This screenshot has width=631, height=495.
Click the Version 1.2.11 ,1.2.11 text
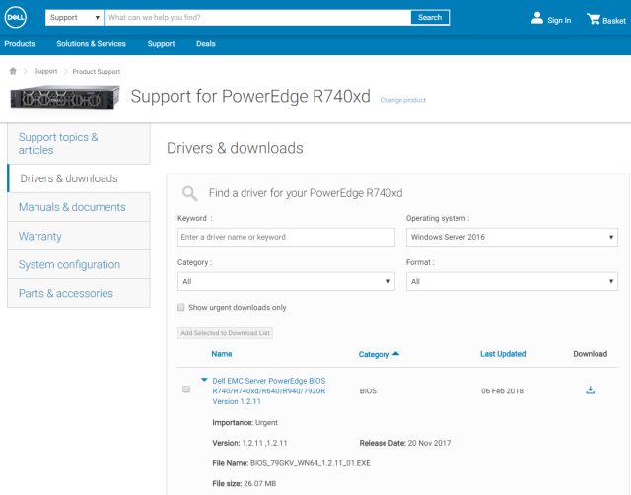(x=249, y=443)
